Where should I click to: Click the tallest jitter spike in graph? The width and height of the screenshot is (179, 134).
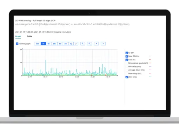(46, 61)
